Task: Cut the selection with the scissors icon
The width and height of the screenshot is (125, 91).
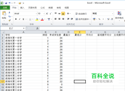Action: (x=9, y=12)
